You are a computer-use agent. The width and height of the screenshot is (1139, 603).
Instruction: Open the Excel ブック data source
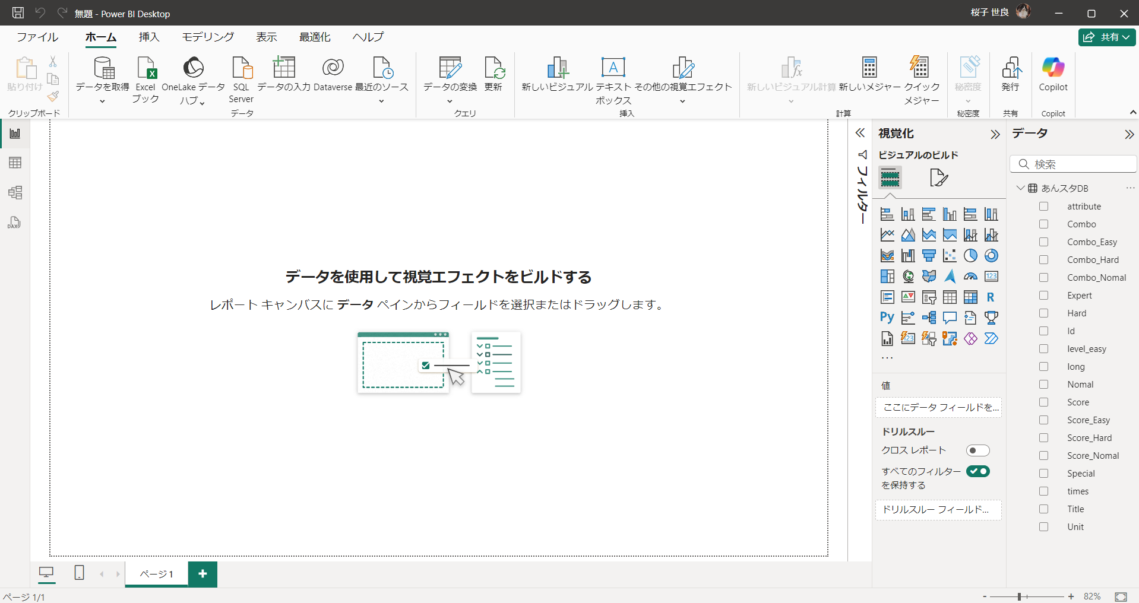tap(145, 80)
